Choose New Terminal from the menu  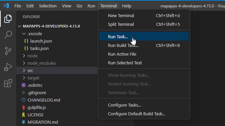[144, 16]
